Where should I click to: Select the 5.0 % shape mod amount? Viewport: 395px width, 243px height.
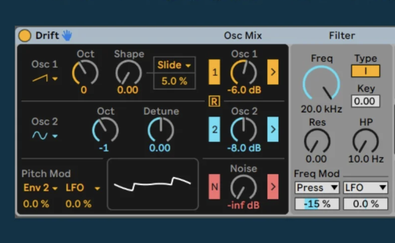point(174,81)
